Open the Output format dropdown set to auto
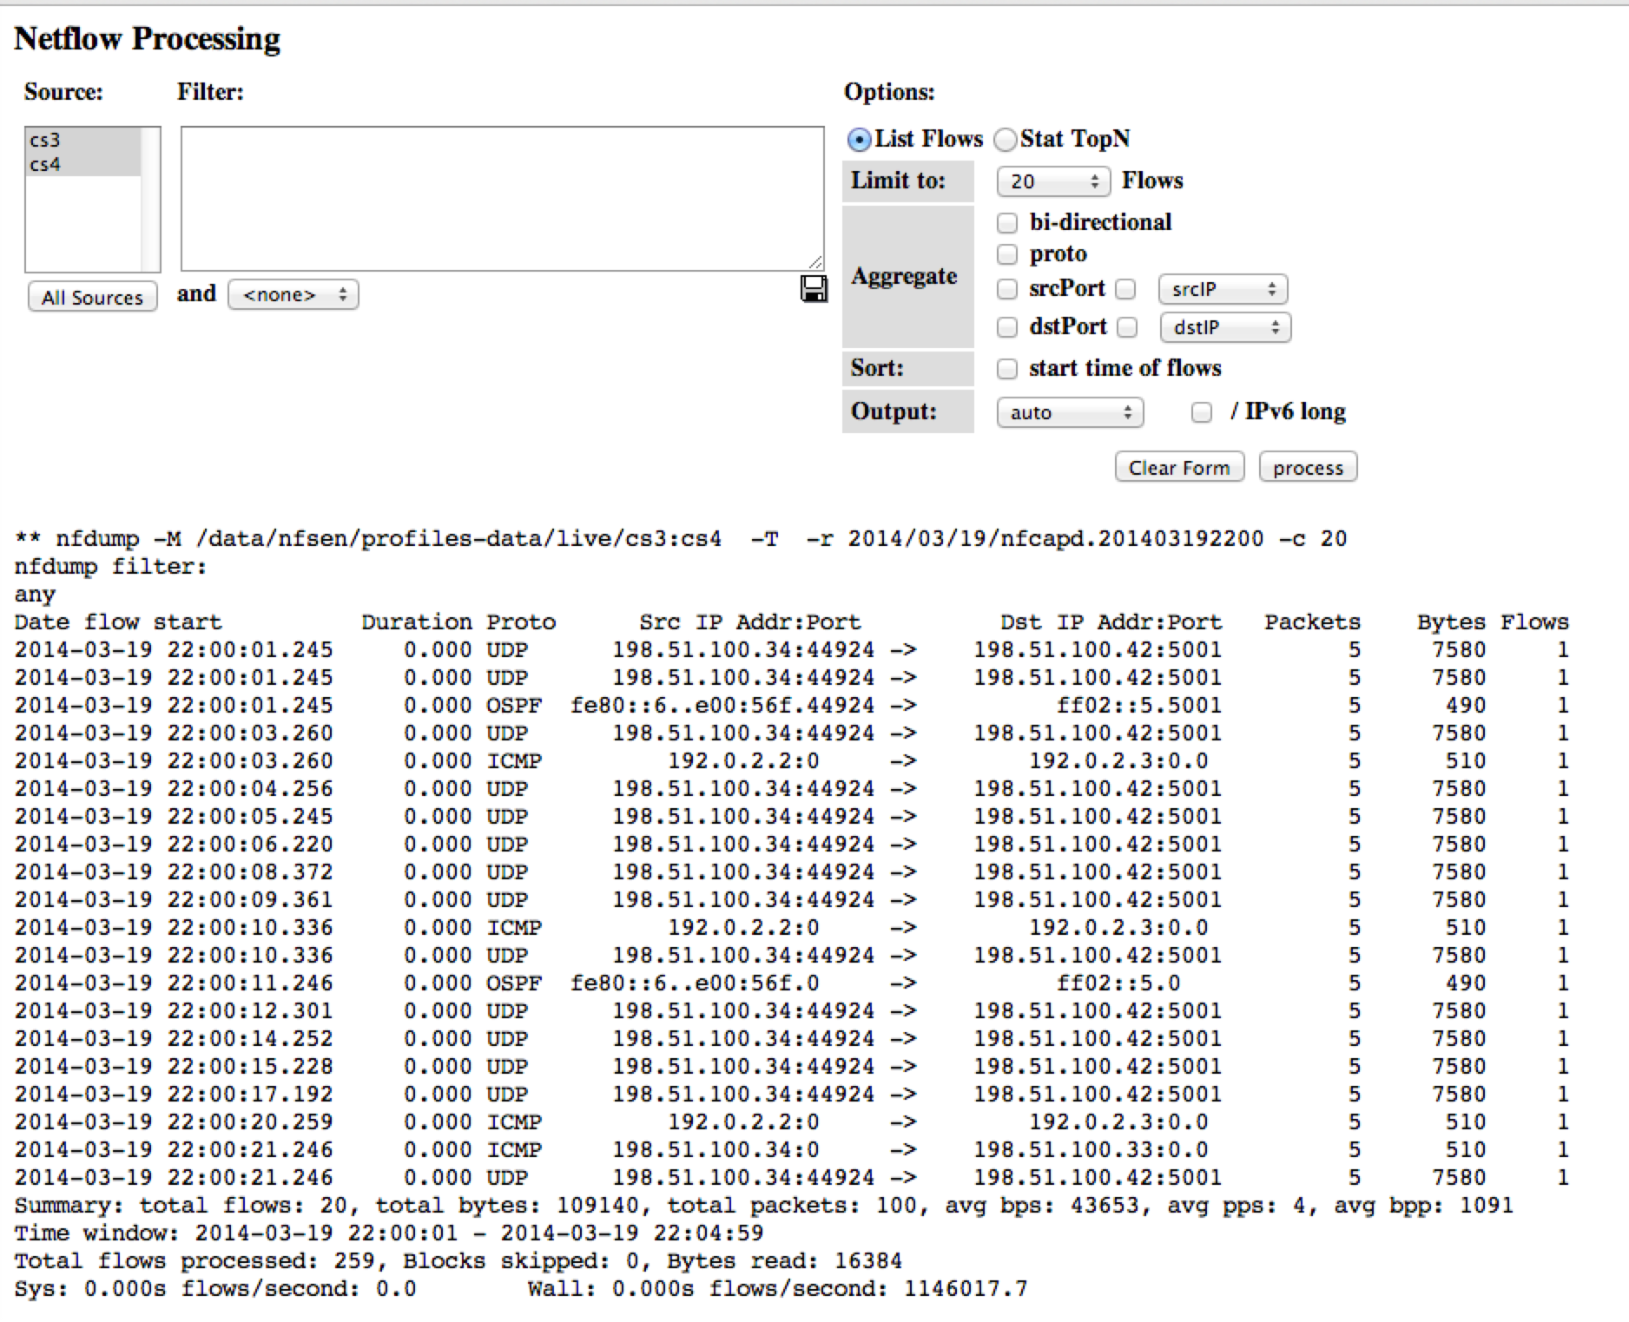The width and height of the screenshot is (1629, 1322). pyautogui.click(x=1070, y=412)
